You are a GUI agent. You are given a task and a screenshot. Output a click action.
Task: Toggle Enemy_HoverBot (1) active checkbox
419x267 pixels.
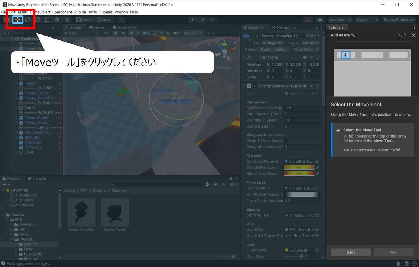pyautogui.click(x=257, y=36)
